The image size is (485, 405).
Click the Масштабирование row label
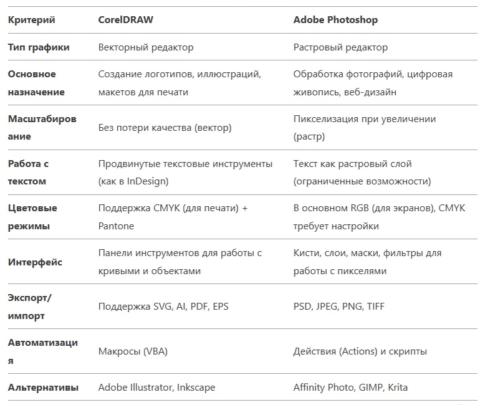point(42,127)
